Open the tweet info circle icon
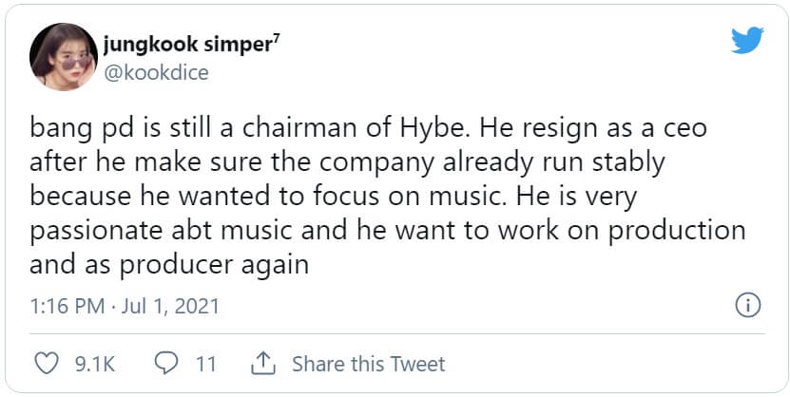The width and height of the screenshot is (790, 397). [747, 306]
